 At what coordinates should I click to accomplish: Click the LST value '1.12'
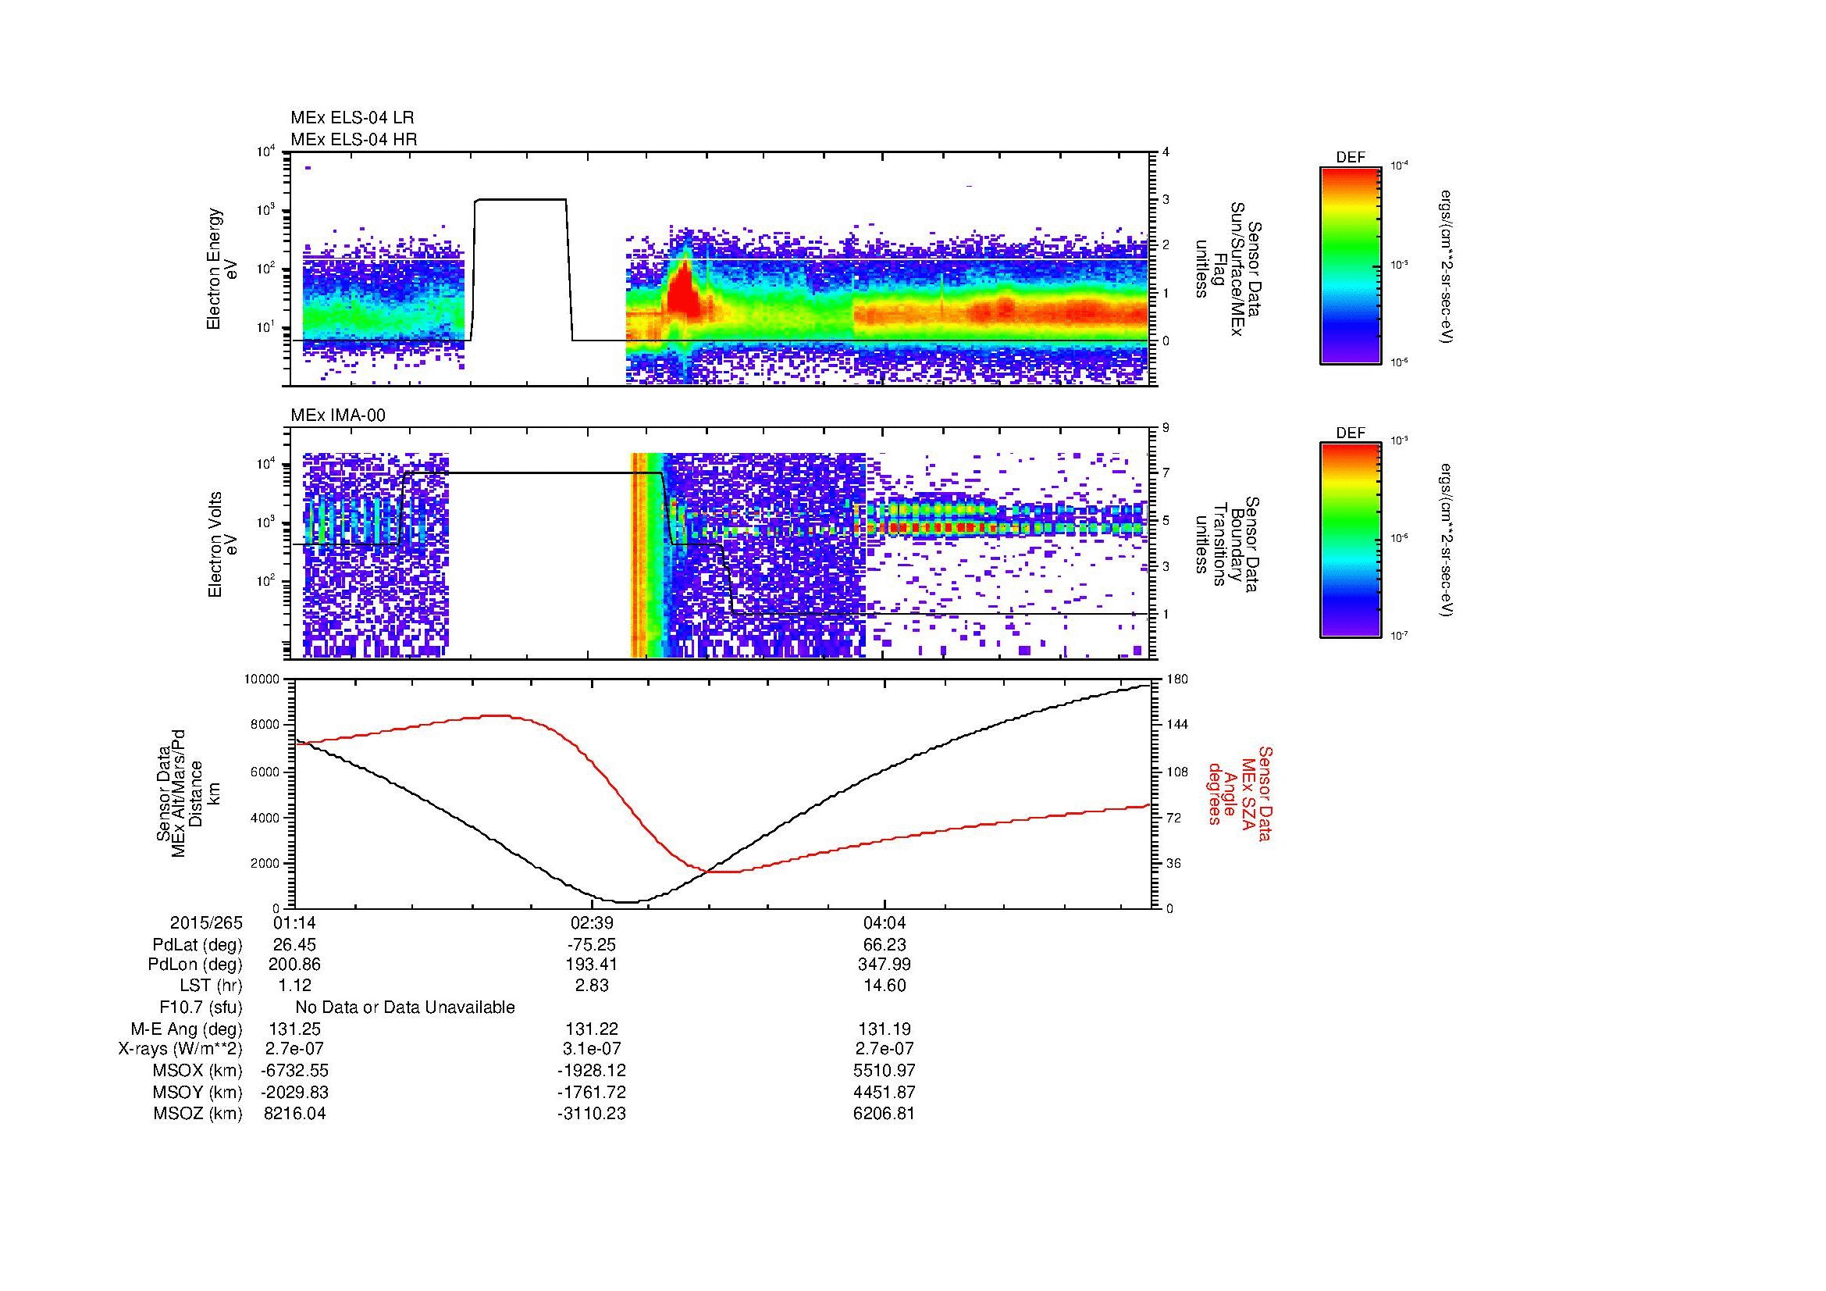click(295, 986)
